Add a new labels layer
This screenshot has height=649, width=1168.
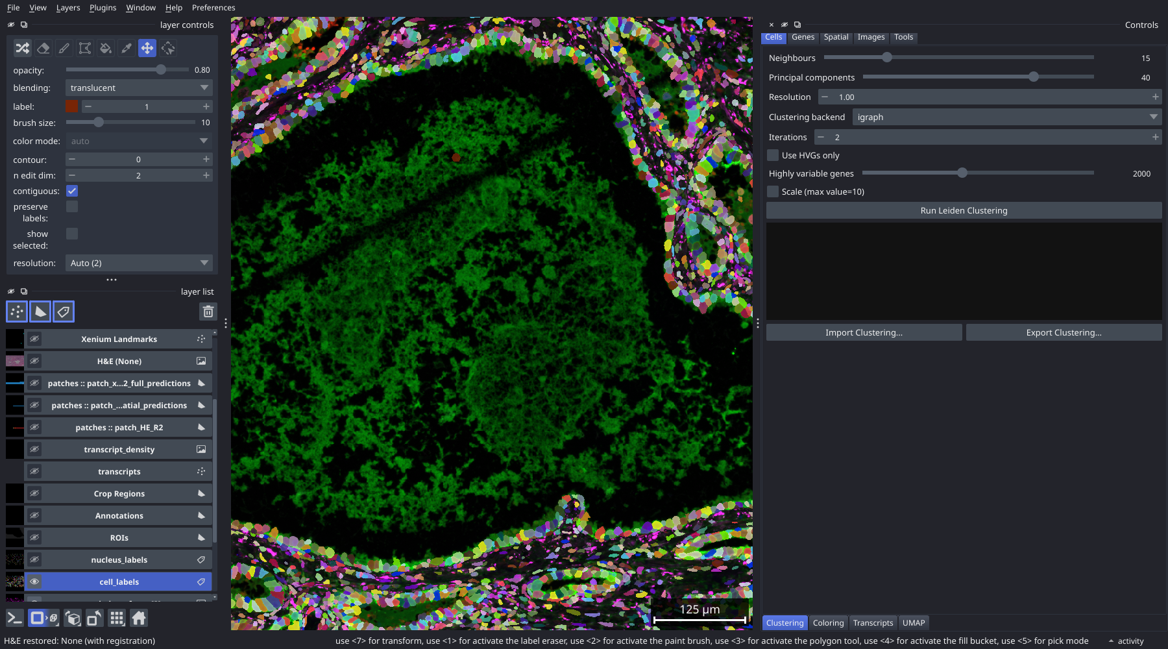point(64,312)
